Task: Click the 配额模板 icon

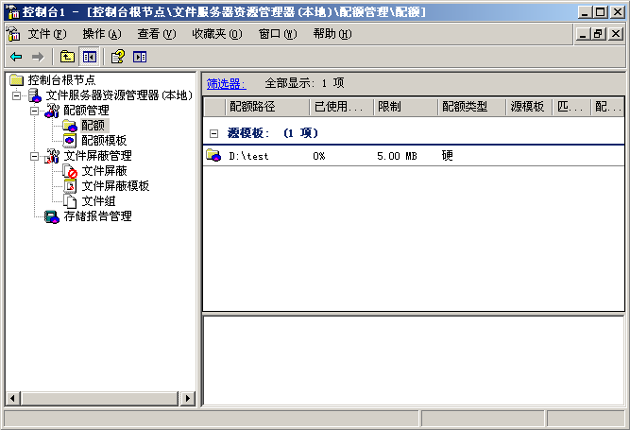Action: (x=70, y=141)
